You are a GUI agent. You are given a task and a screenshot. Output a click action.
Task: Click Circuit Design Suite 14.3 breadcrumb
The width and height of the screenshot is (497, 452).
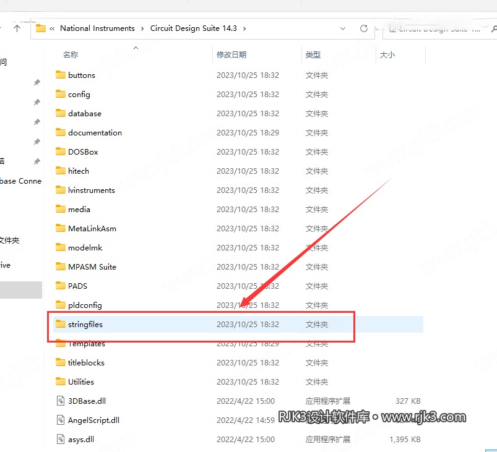[x=193, y=28]
